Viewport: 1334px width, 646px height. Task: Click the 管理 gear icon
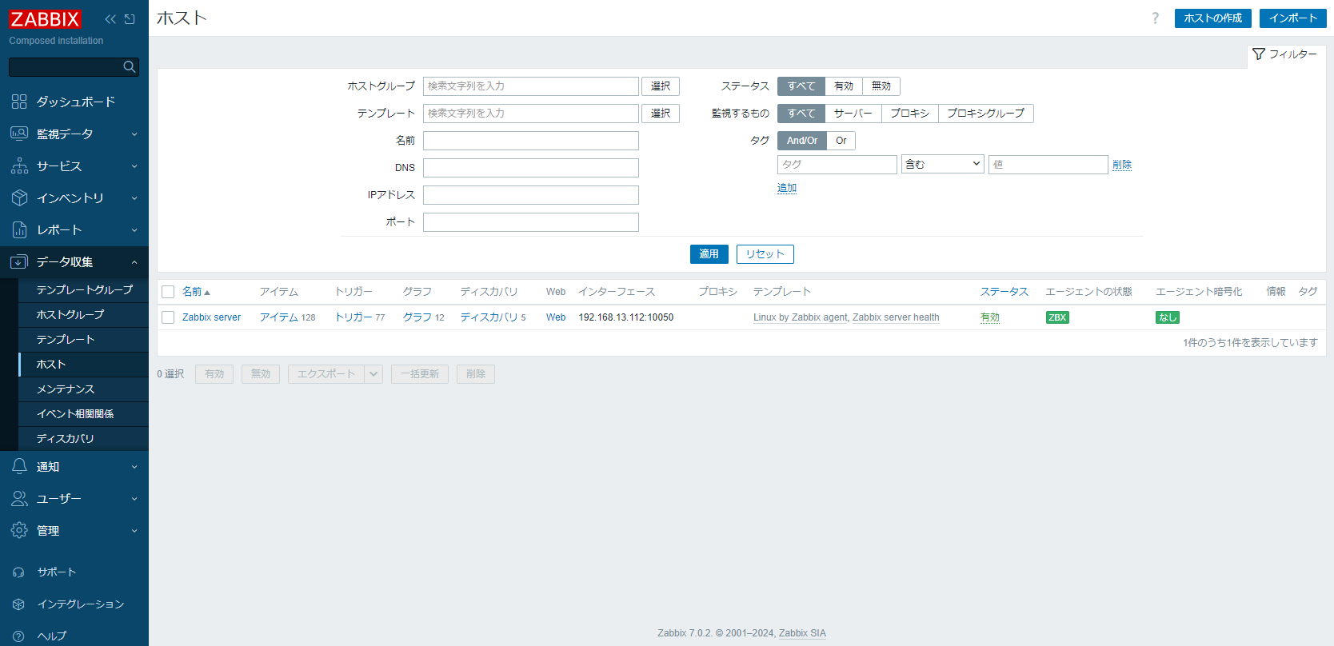tap(19, 530)
